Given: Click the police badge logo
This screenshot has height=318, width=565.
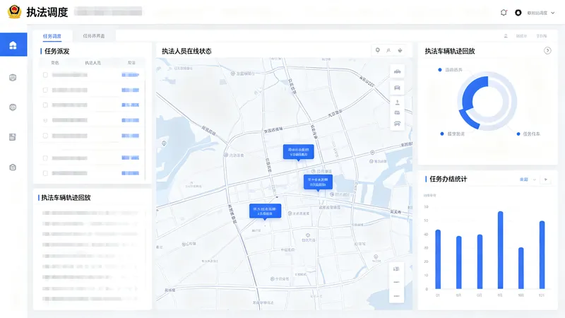Looking at the screenshot, I should (x=14, y=11).
